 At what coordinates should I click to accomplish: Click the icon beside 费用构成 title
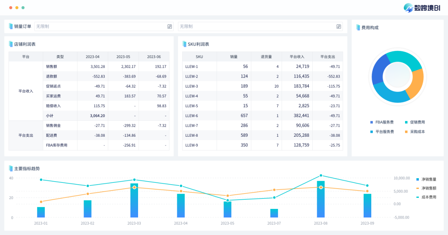358,28
